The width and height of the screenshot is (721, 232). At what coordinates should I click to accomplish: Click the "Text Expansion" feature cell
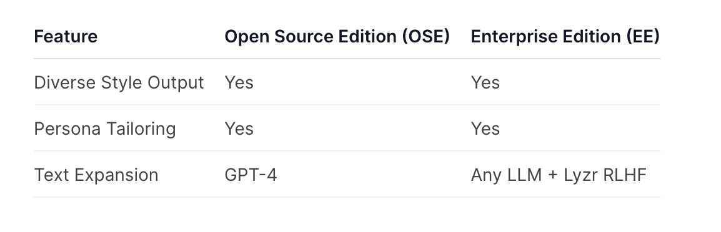click(96, 175)
